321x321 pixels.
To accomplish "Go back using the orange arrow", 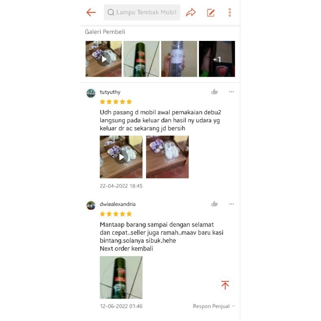I will click(x=91, y=12).
